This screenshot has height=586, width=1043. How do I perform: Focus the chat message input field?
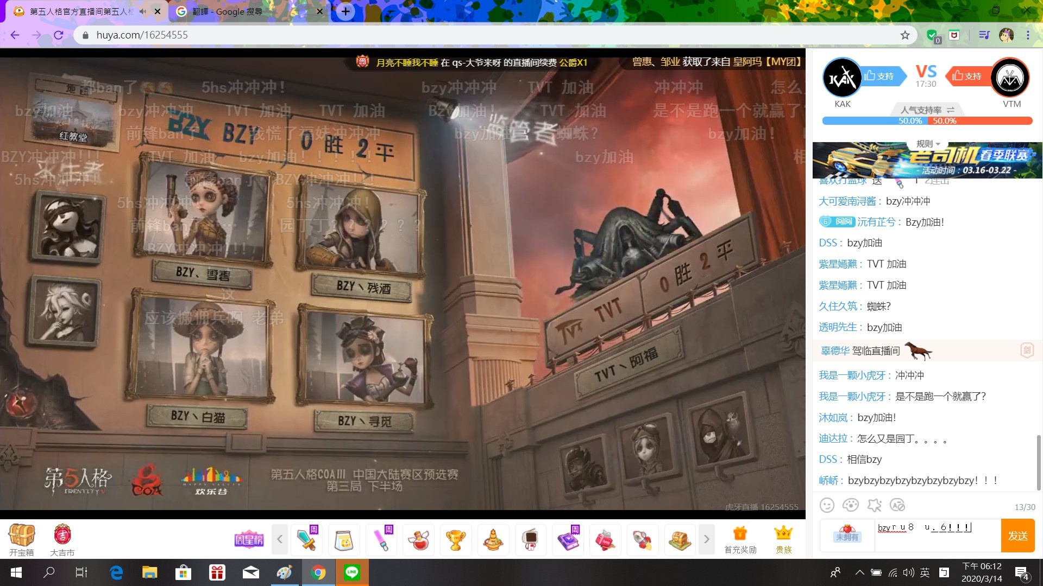click(937, 536)
